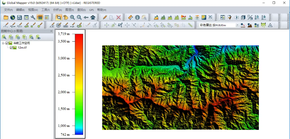
Task: Click the Open Data File folder icon
Action: pos(6,18)
